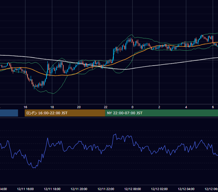Click hour label 4 on upper axis
Image resolution: width=218 pixels, height=192 pixels.
click(x=186, y=107)
